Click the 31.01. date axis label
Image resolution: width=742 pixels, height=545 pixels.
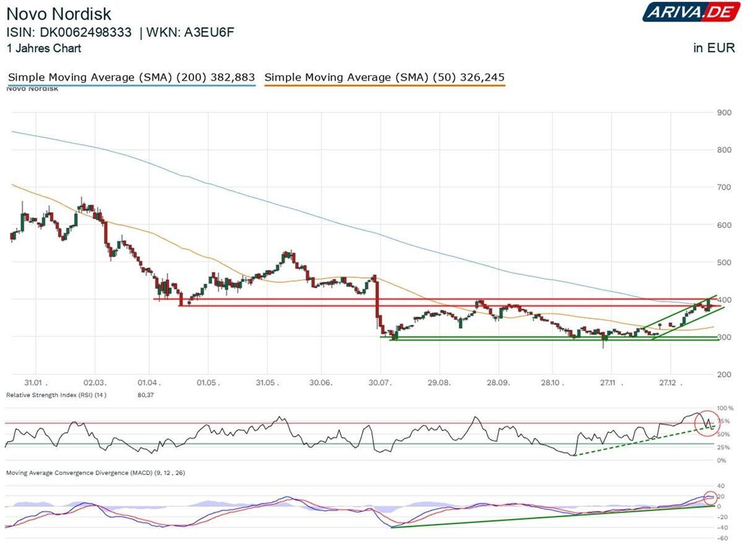click(36, 383)
